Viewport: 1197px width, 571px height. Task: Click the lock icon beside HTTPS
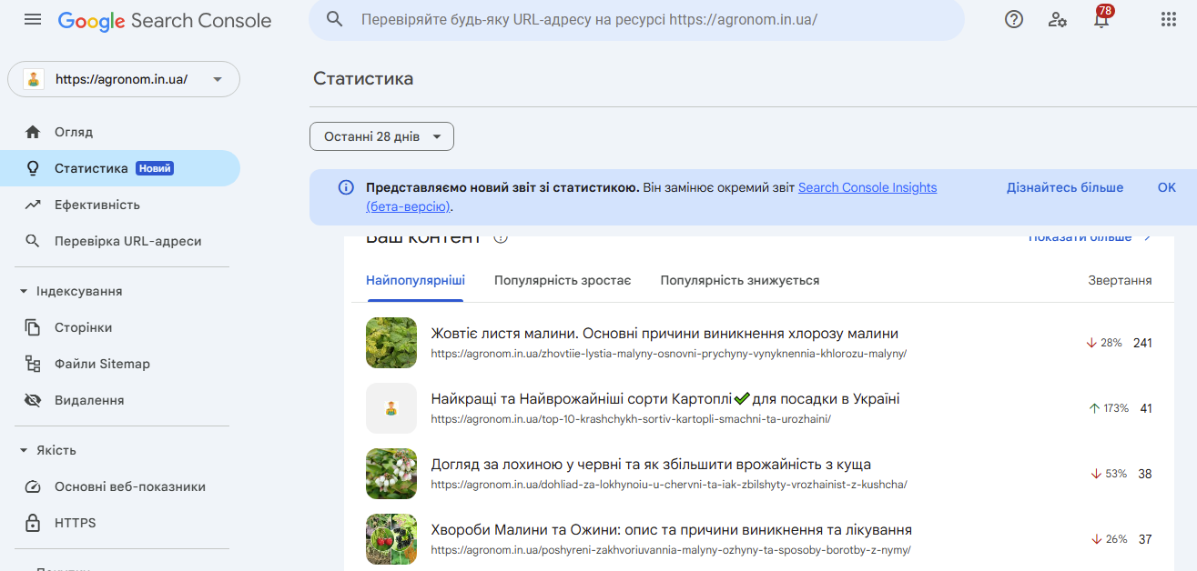click(x=33, y=523)
